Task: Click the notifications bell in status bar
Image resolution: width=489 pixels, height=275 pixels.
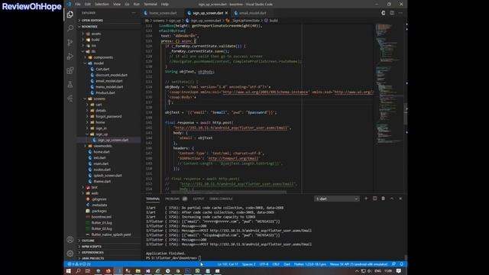Action: pyautogui.click(x=401, y=264)
